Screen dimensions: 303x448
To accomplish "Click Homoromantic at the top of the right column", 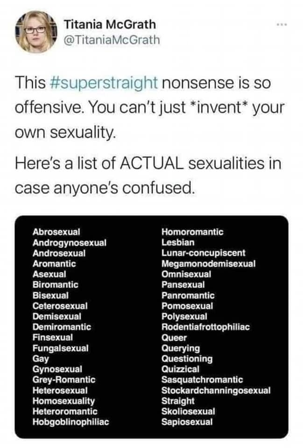I will [192, 232].
